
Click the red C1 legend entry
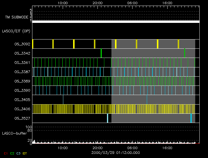pos(6,153)
